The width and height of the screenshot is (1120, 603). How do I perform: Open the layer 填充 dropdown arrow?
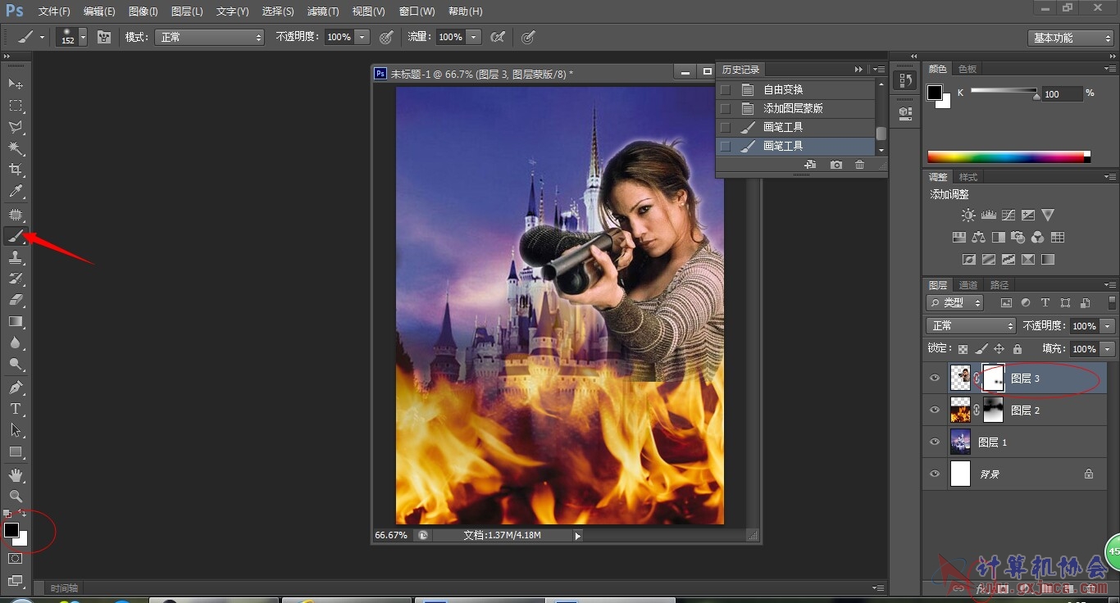(x=1108, y=349)
